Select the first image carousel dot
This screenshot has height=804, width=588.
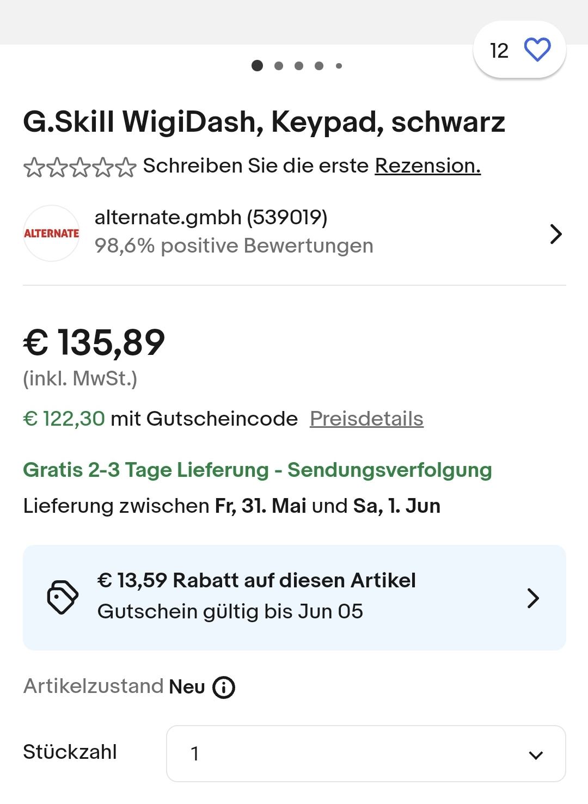pos(258,66)
